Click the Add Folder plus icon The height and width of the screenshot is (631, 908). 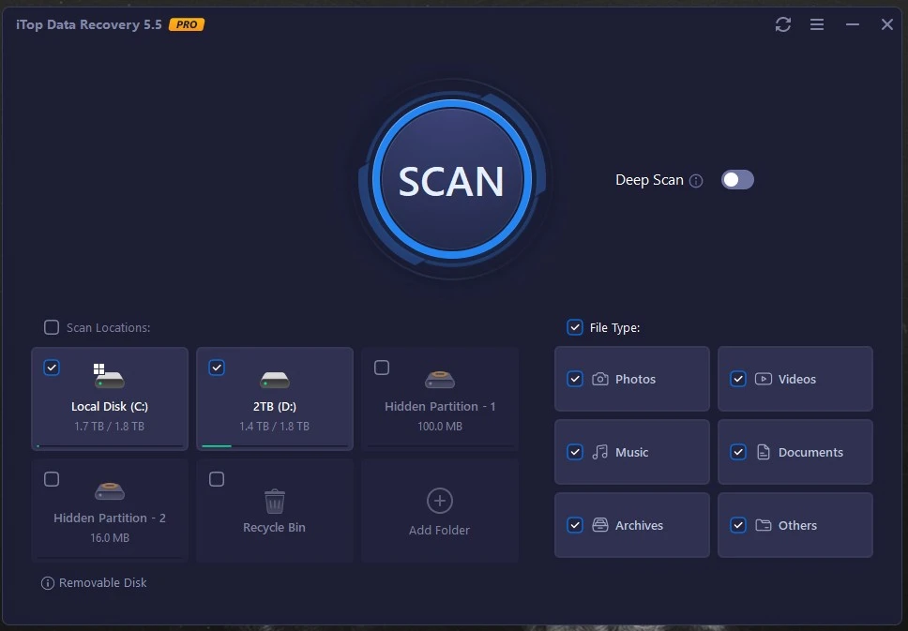[x=439, y=501]
